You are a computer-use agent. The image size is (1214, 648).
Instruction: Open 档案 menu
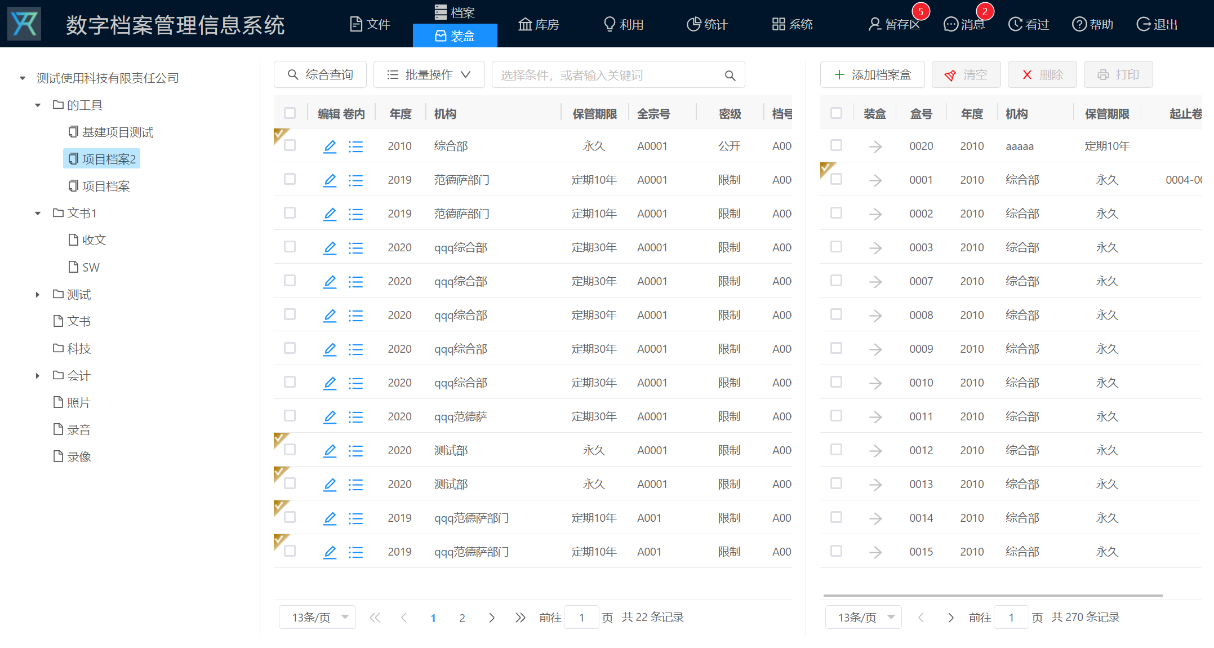(455, 12)
